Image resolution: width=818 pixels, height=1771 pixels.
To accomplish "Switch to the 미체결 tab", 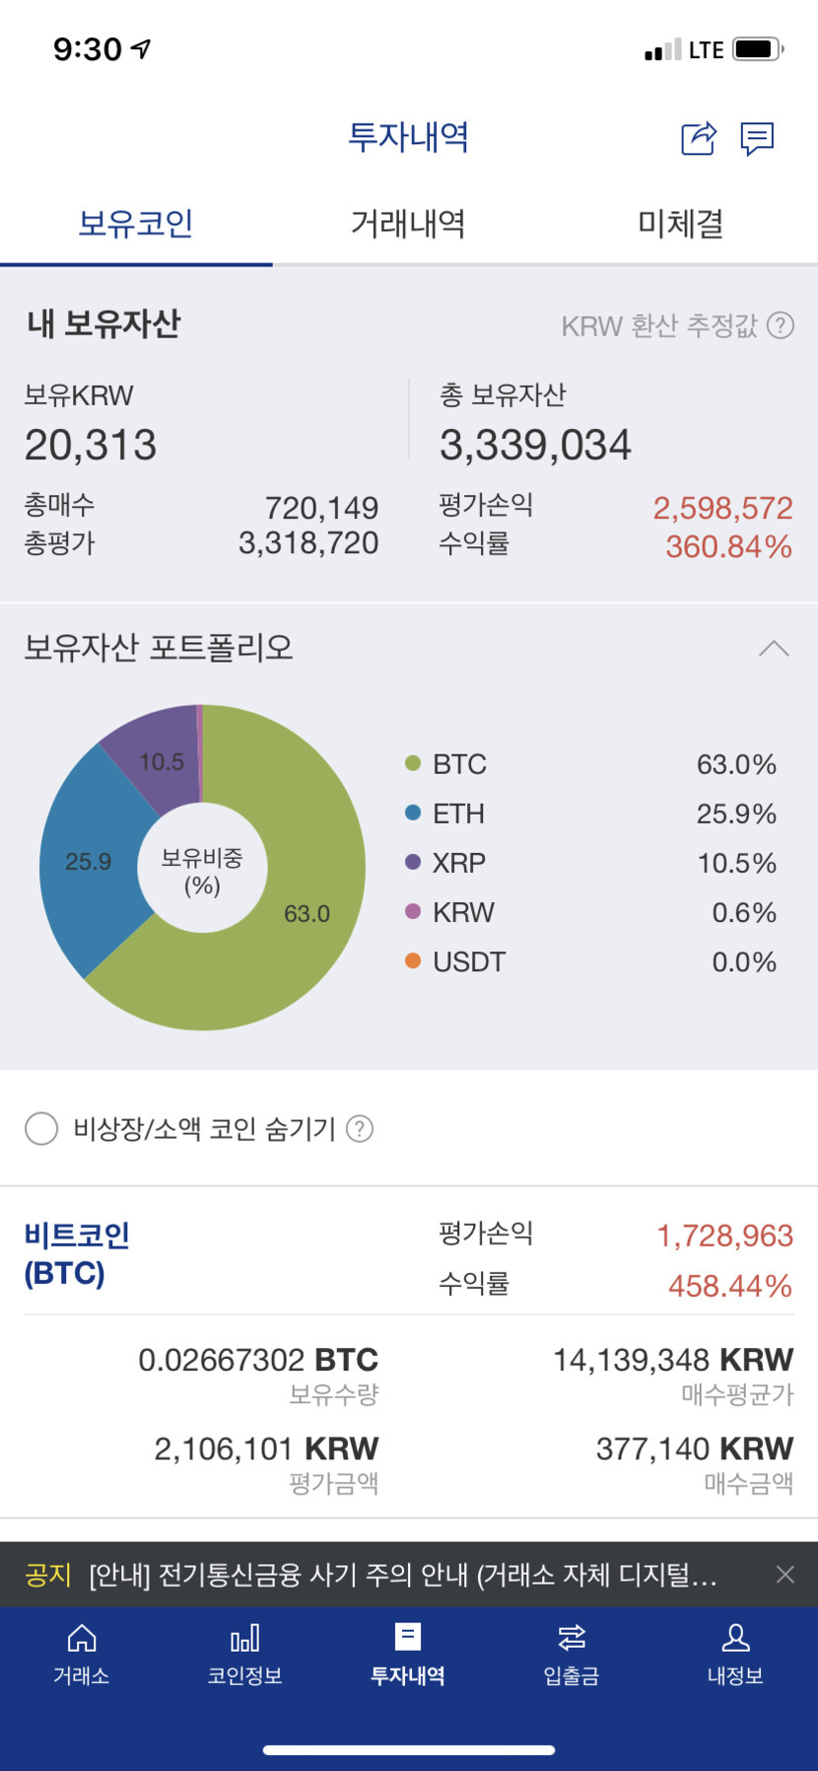I will (x=681, y=224).
